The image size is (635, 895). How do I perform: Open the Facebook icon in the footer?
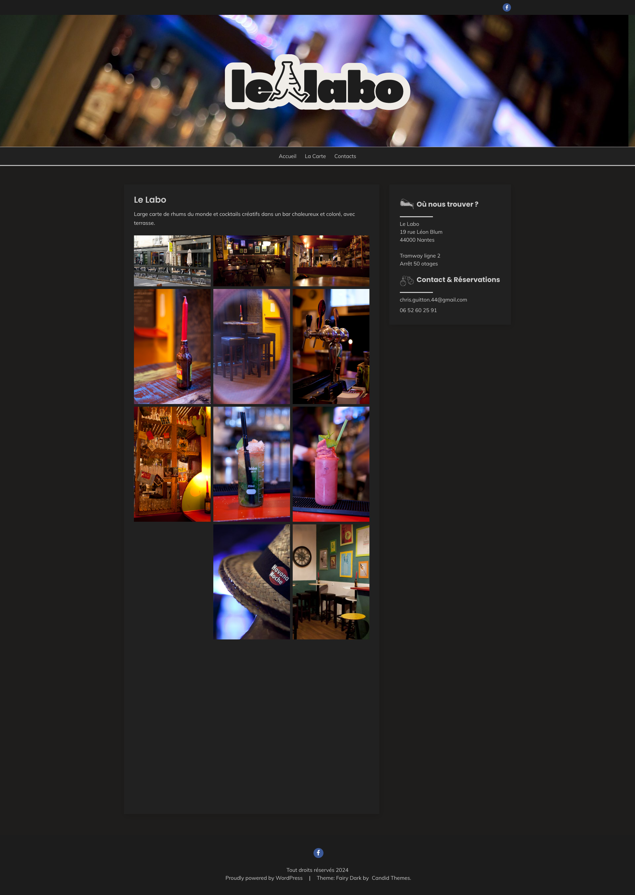pos(318,852)
